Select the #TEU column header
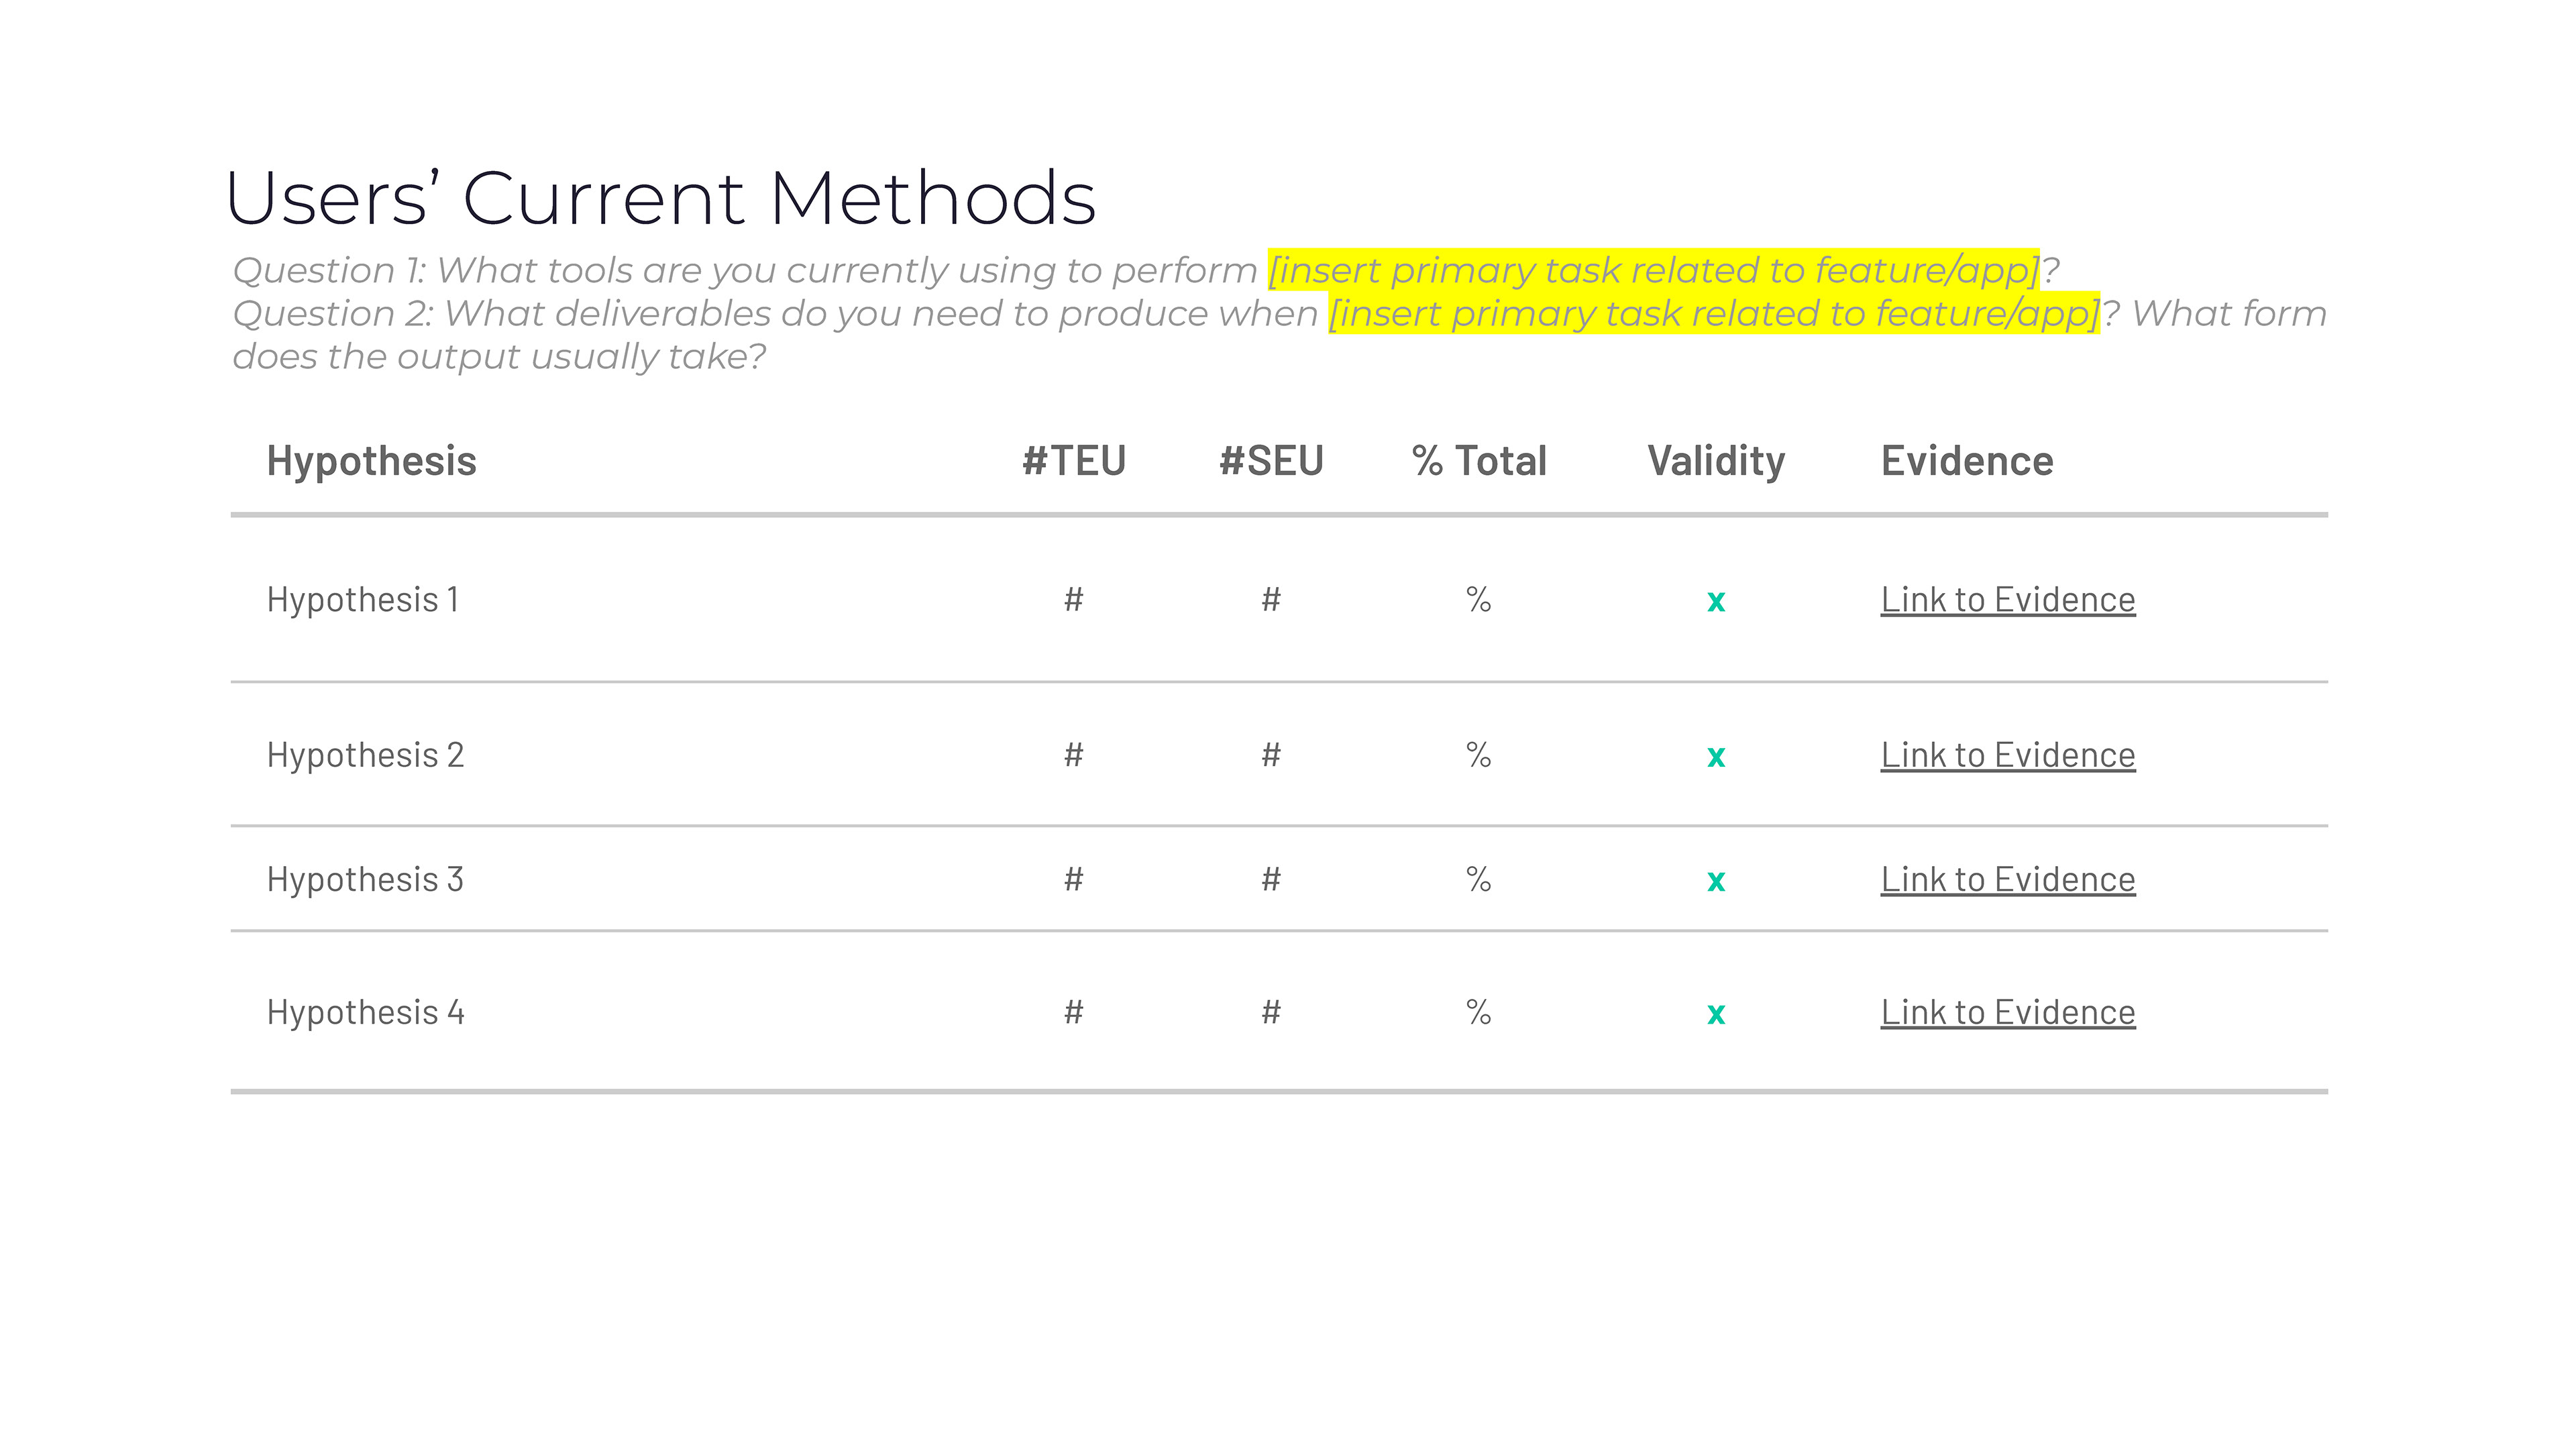Viewport: 2576px width, 1449px height. pos(1073,461)
